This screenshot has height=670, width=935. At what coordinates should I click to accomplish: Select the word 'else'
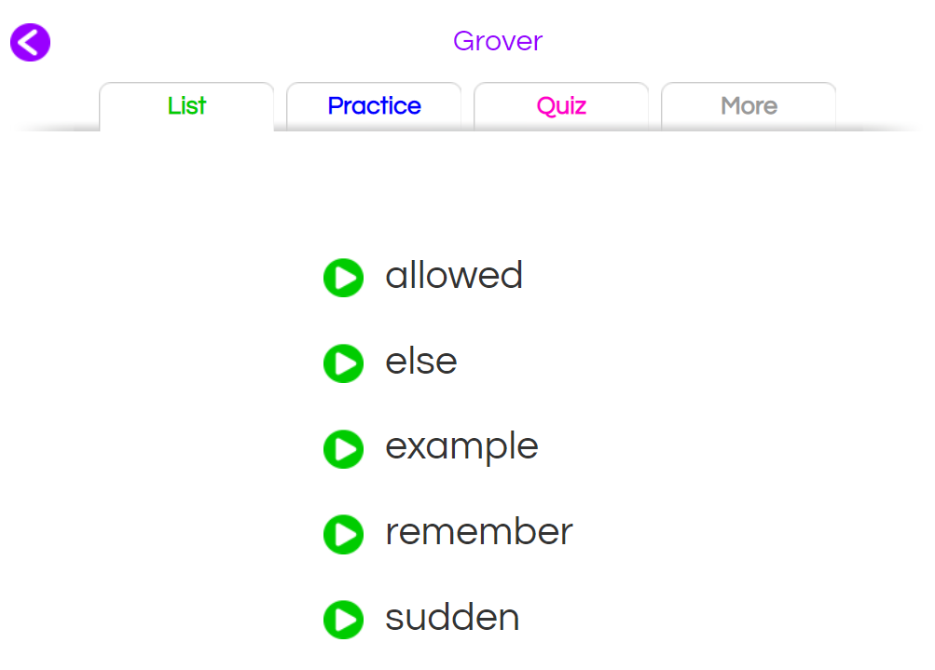pos(421,362)
